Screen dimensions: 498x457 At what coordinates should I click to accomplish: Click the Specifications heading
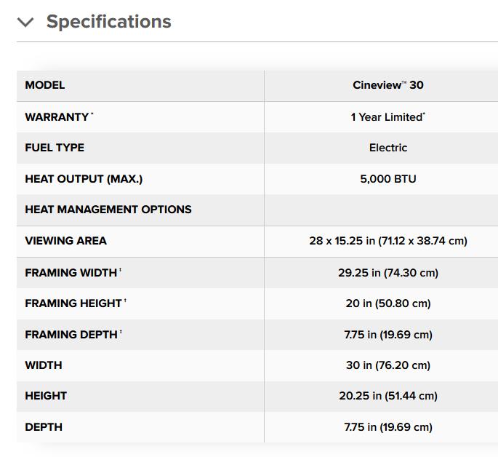click(108, 22)
